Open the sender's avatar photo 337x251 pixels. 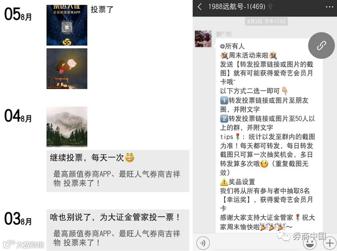[x=203, y=39]
